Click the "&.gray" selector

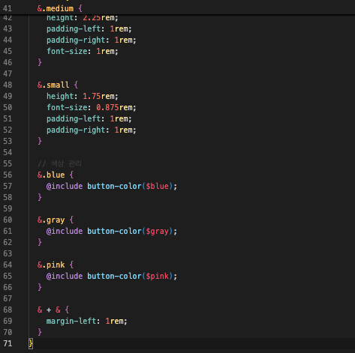pyautogui.click(x=51, y=220)
